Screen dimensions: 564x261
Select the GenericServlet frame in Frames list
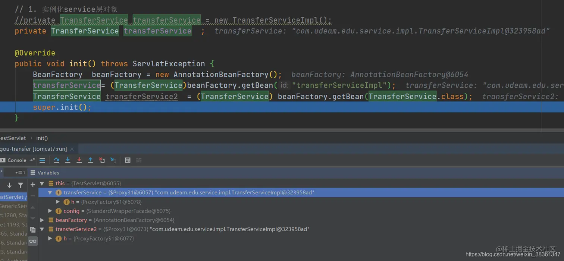tap(13, 206)
